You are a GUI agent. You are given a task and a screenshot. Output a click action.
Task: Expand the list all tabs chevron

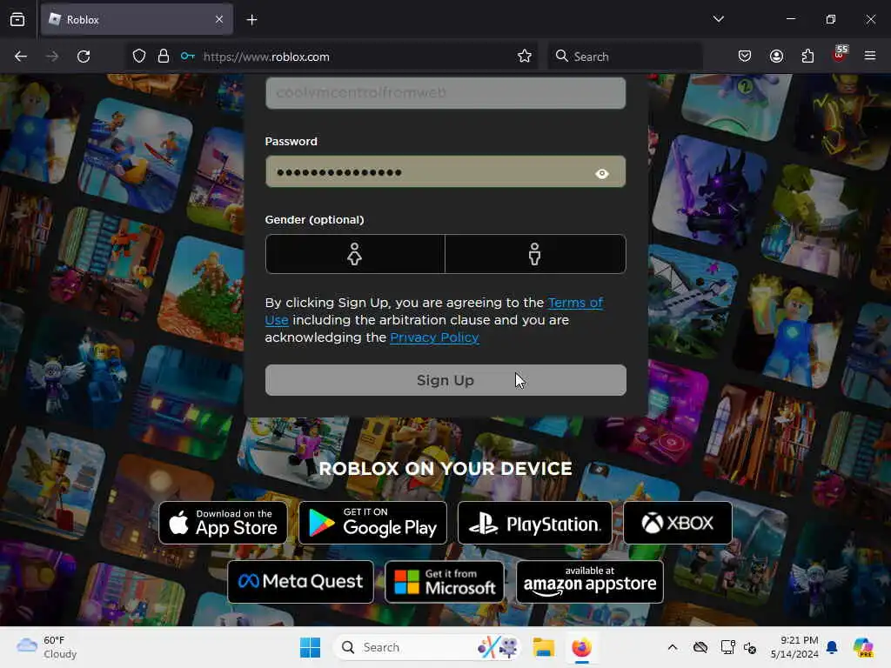(x=718, y=19)
